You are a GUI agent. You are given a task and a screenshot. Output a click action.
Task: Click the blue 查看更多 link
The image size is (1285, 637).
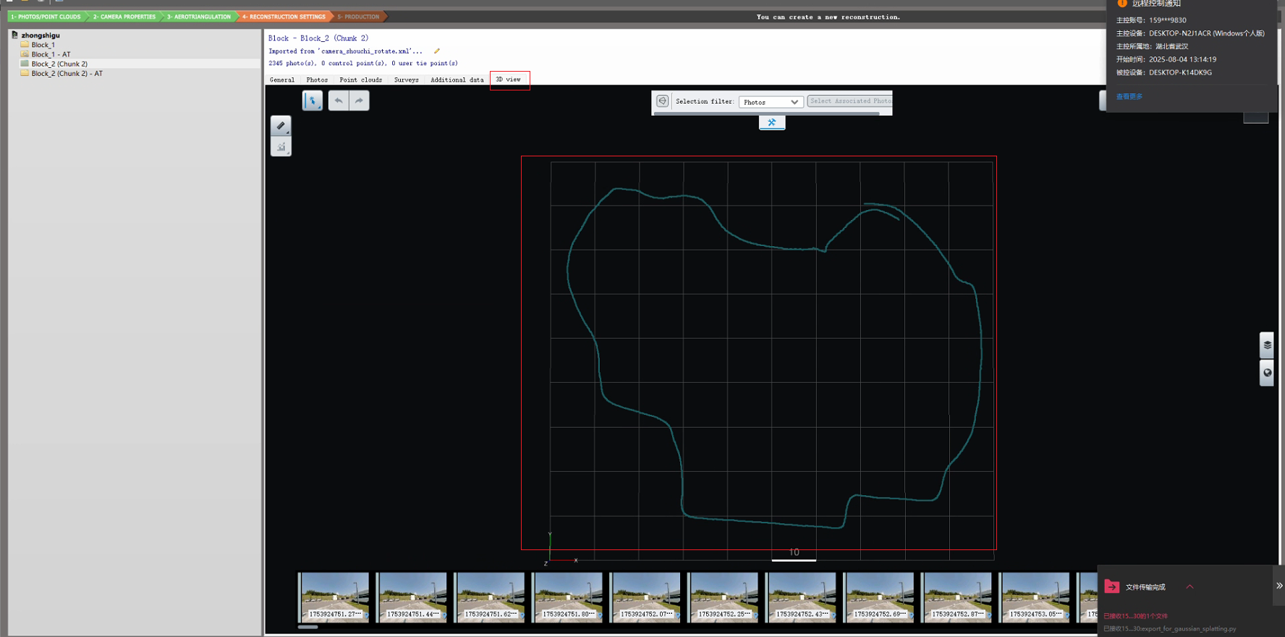(x=1129, y=96)
